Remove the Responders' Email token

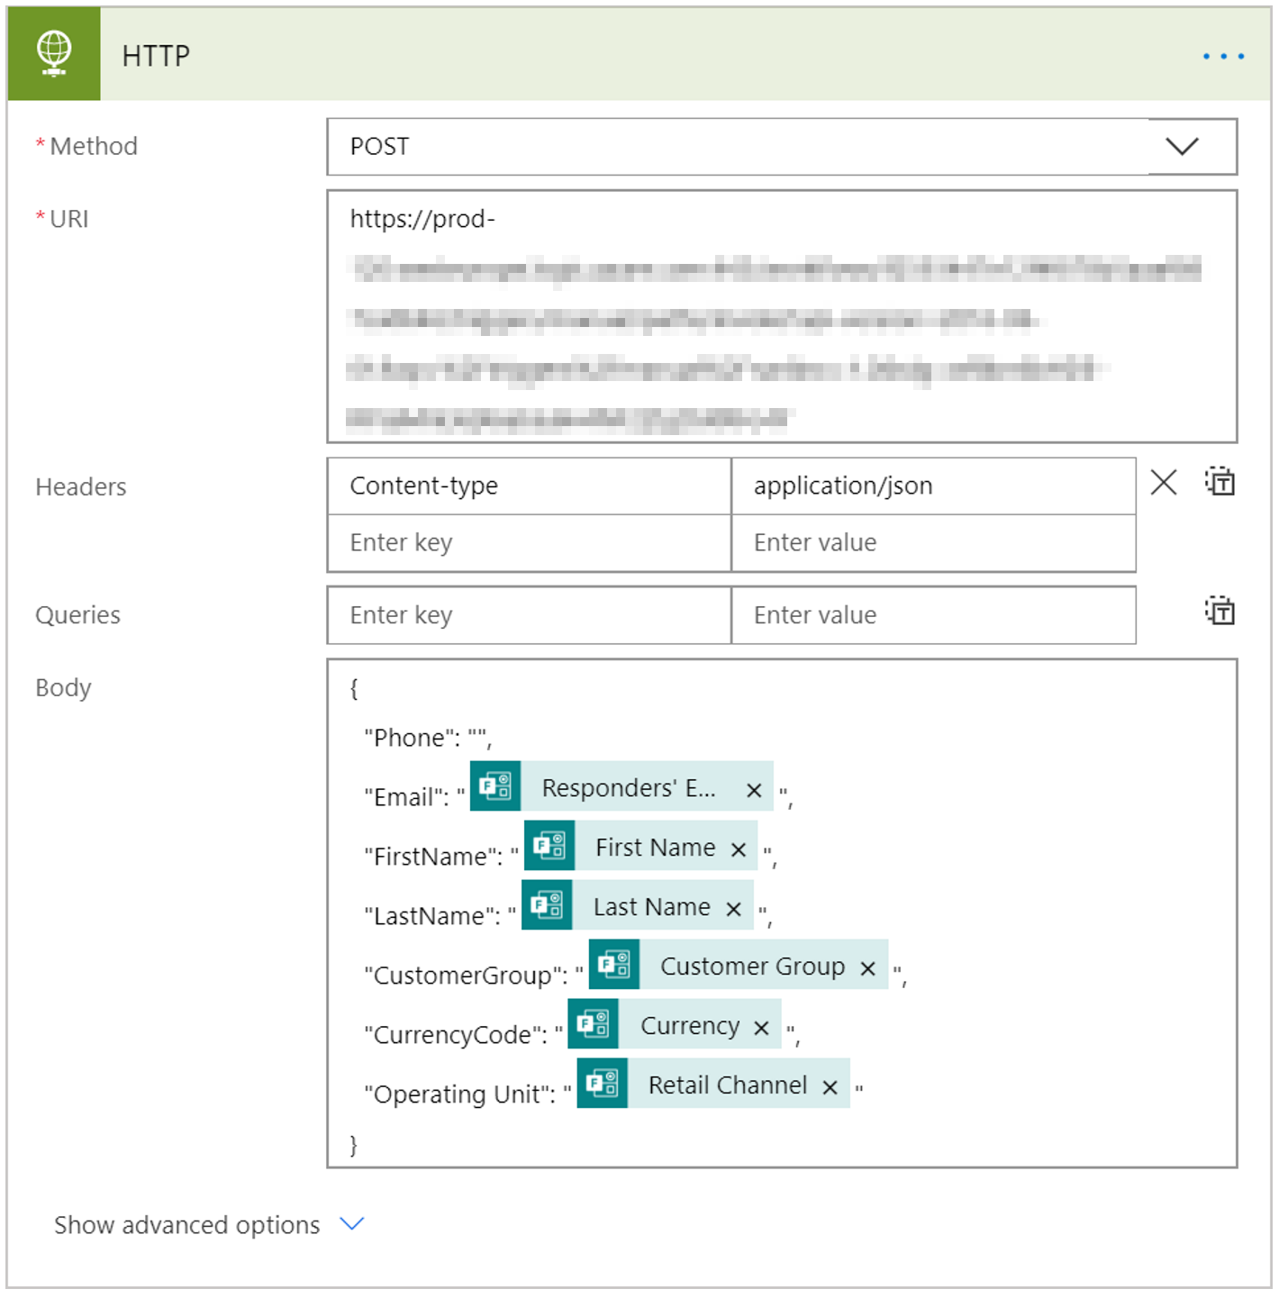click(754, 790)
